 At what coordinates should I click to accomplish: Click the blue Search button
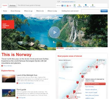[104, 11]
